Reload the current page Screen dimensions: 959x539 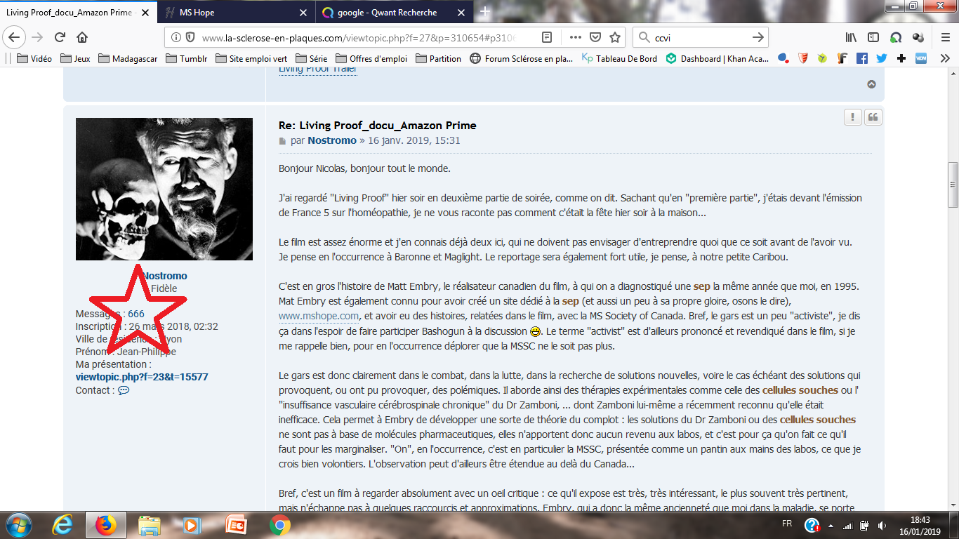pyautogui.click(x=60, y=37)
